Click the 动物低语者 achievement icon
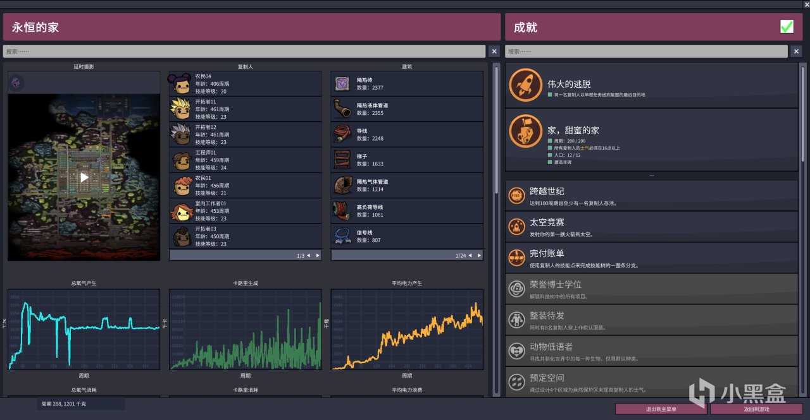 [x=517, y=351]
